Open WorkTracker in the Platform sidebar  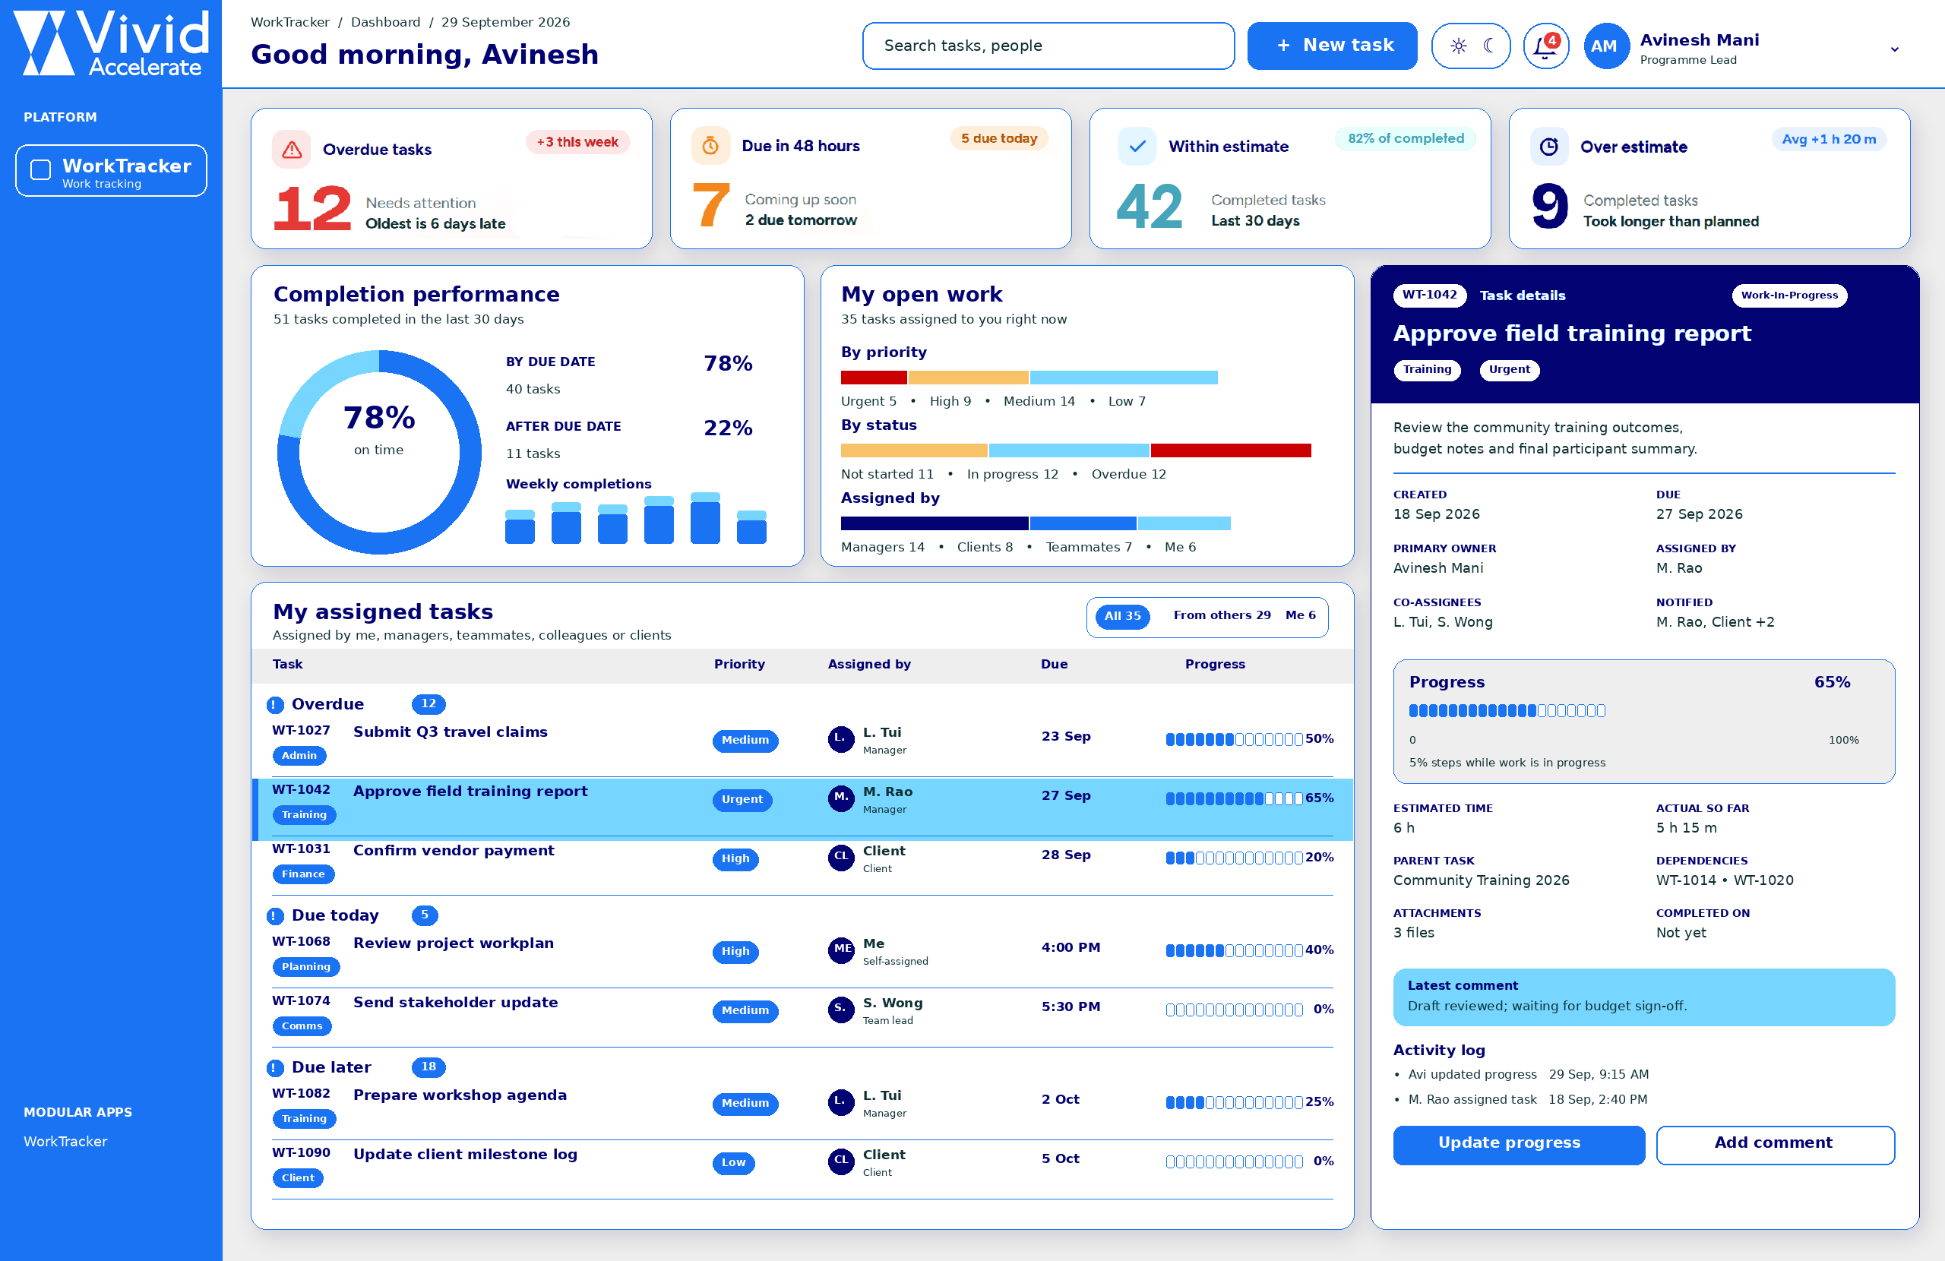(111, 170)
